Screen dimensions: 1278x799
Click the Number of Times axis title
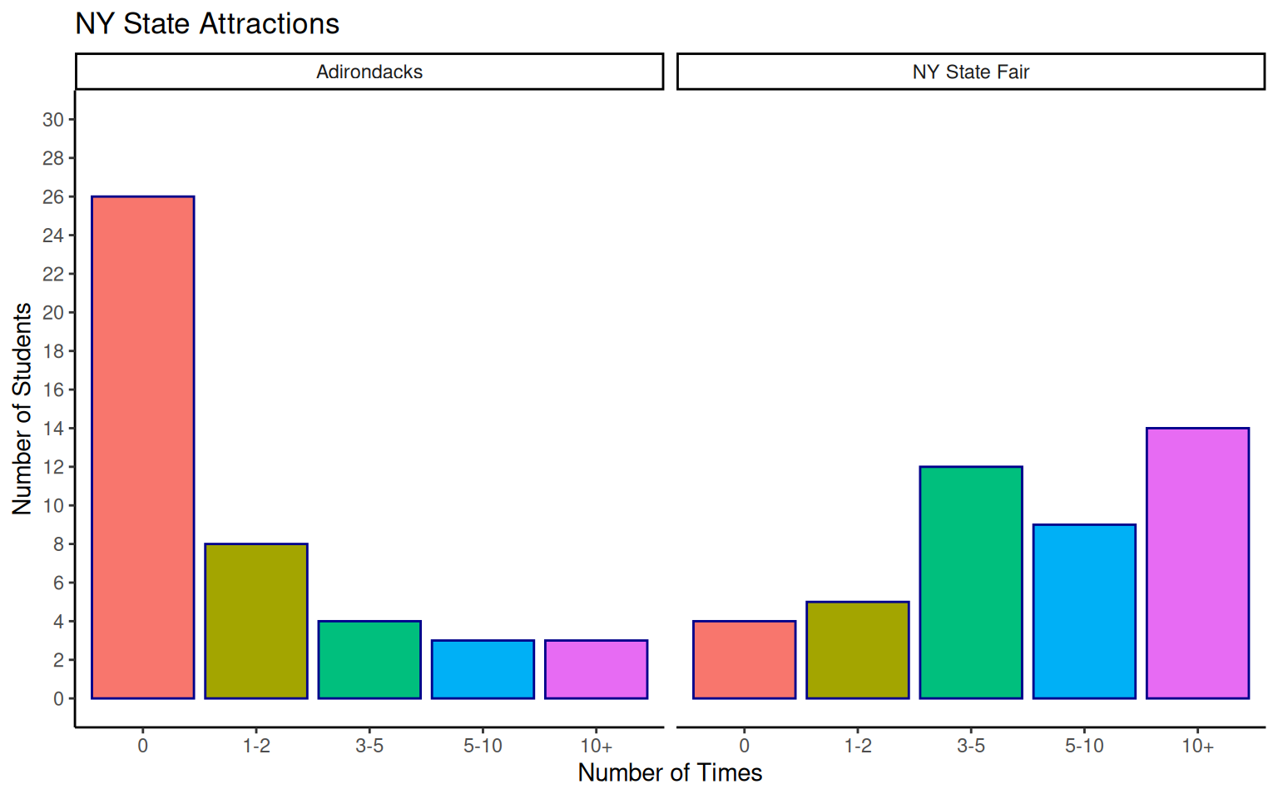(670, 773)
